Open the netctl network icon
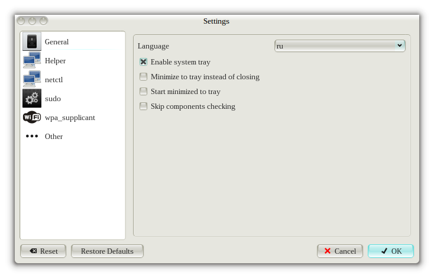434x278 pixels. (x=32, y=80)
